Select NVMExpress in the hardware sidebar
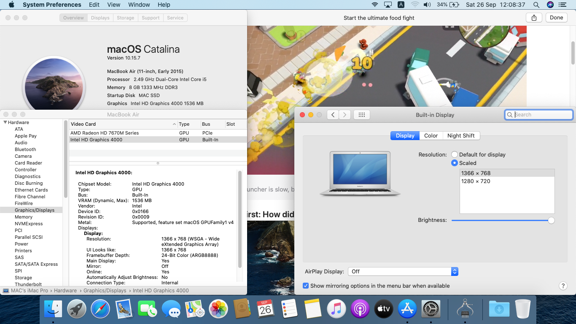This screenshot has width=576, height=324. [29, 224]
